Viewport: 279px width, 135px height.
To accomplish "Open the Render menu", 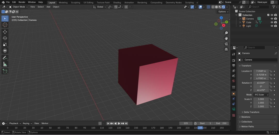I will pyautogui.click(x=22, y=2).
